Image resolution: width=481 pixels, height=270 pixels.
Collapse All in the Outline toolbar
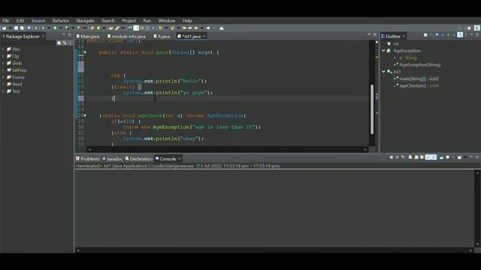coord(425,35)
